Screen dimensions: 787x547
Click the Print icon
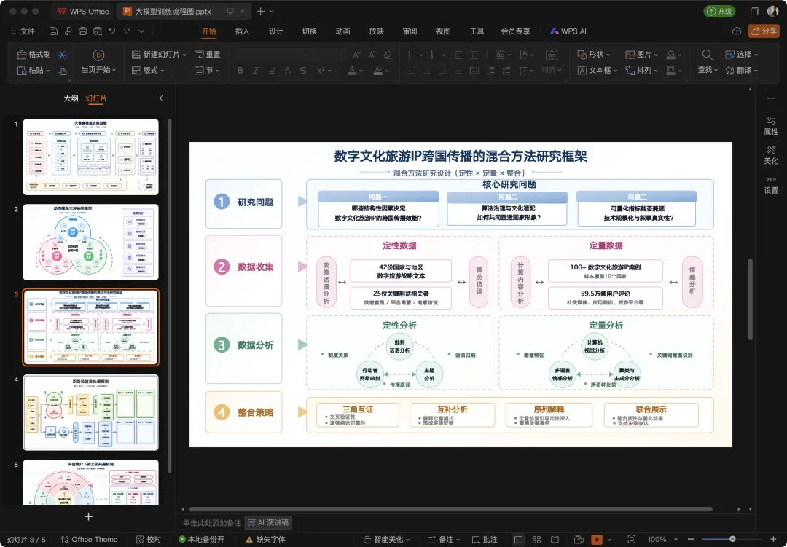[x=83, y=31]
